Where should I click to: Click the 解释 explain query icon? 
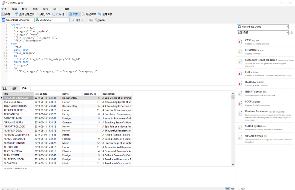pos(97,20)
